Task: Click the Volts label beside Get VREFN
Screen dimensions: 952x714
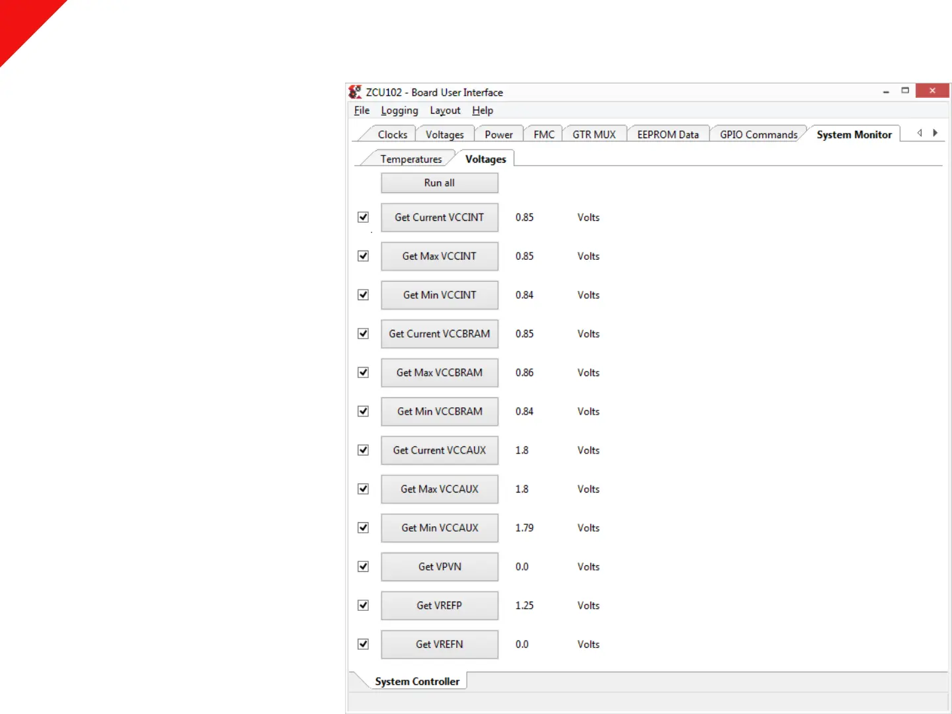Action: 588,644
